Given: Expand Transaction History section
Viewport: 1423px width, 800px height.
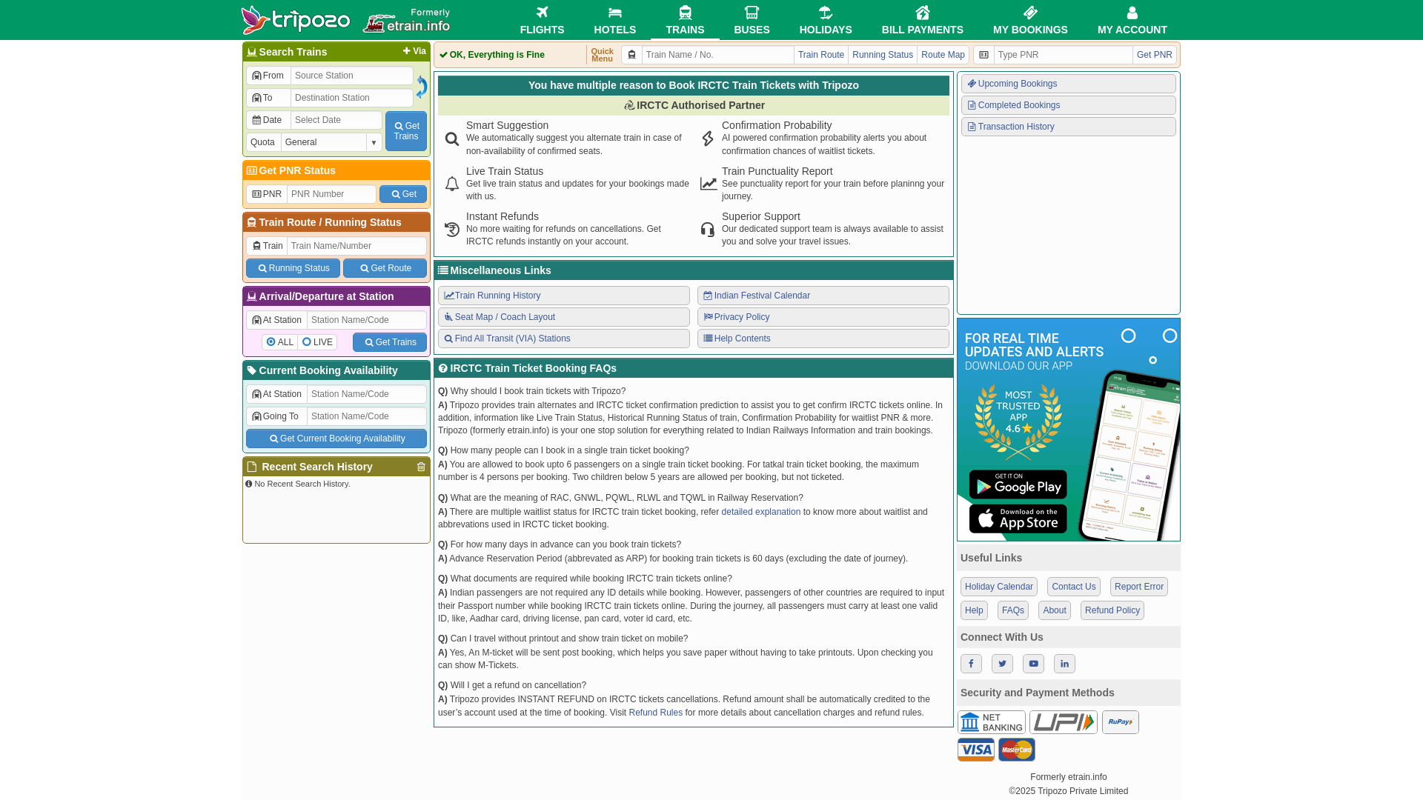Looking at the screenshot, I should click(1068, 127).
